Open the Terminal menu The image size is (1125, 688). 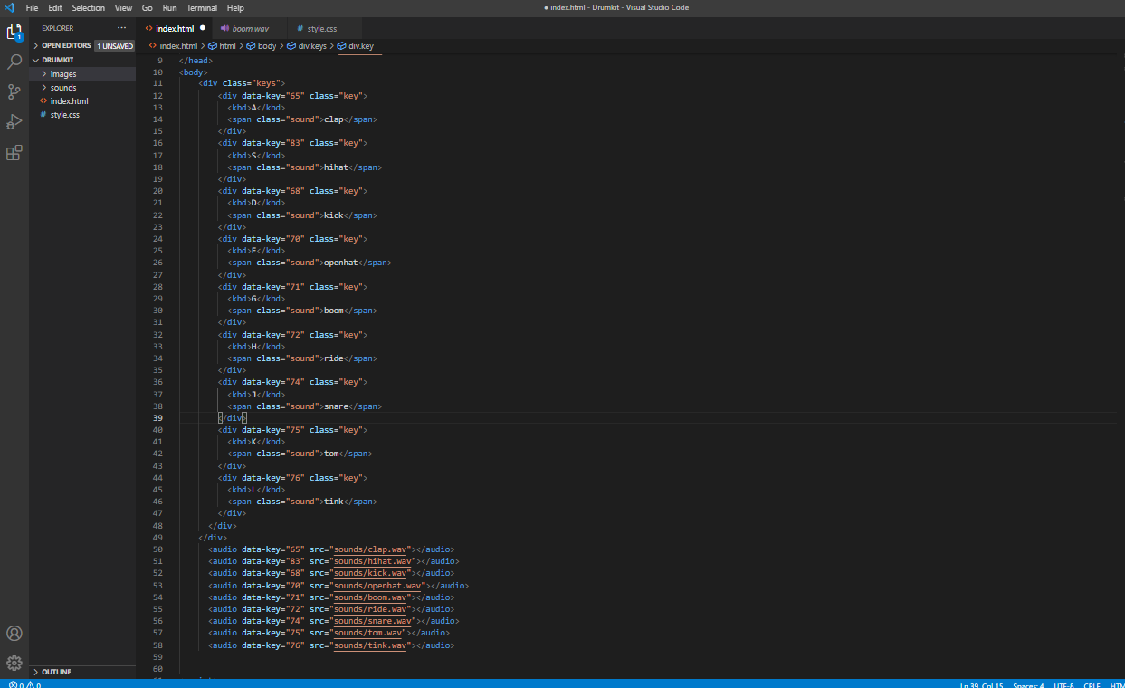point(202,7)
